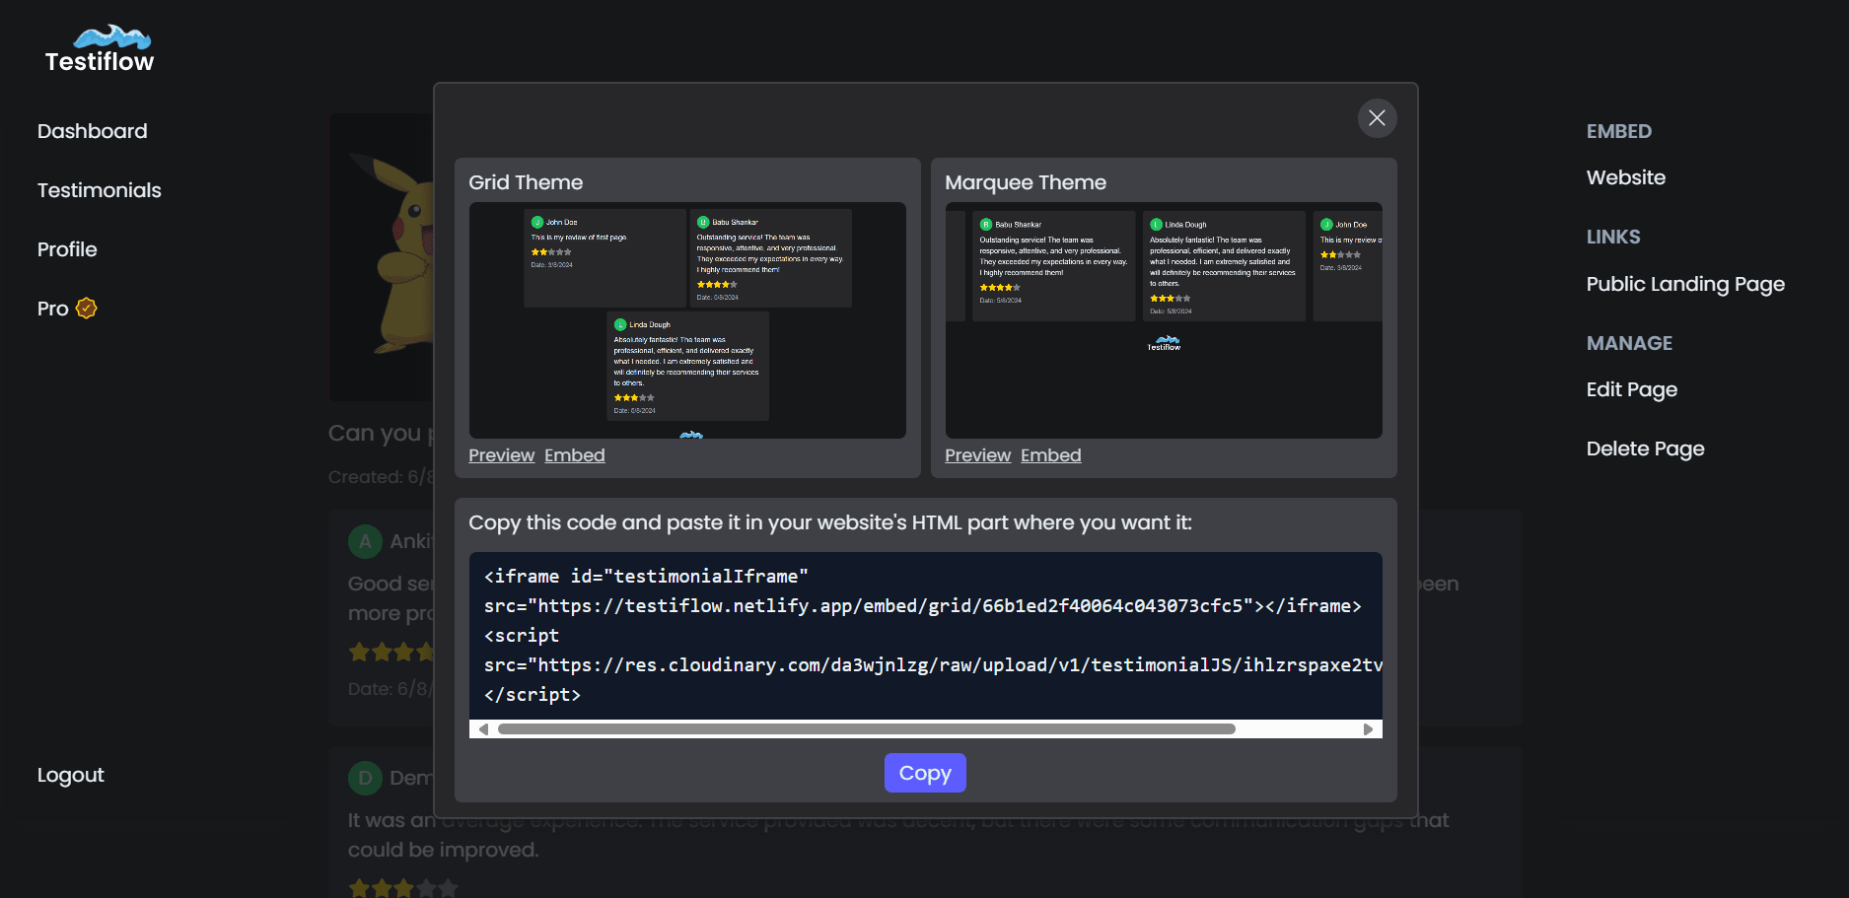This screenshot has width=1849, height=898.
Task: Choose Delete Page under Manage
Action: coord(1646,449)
